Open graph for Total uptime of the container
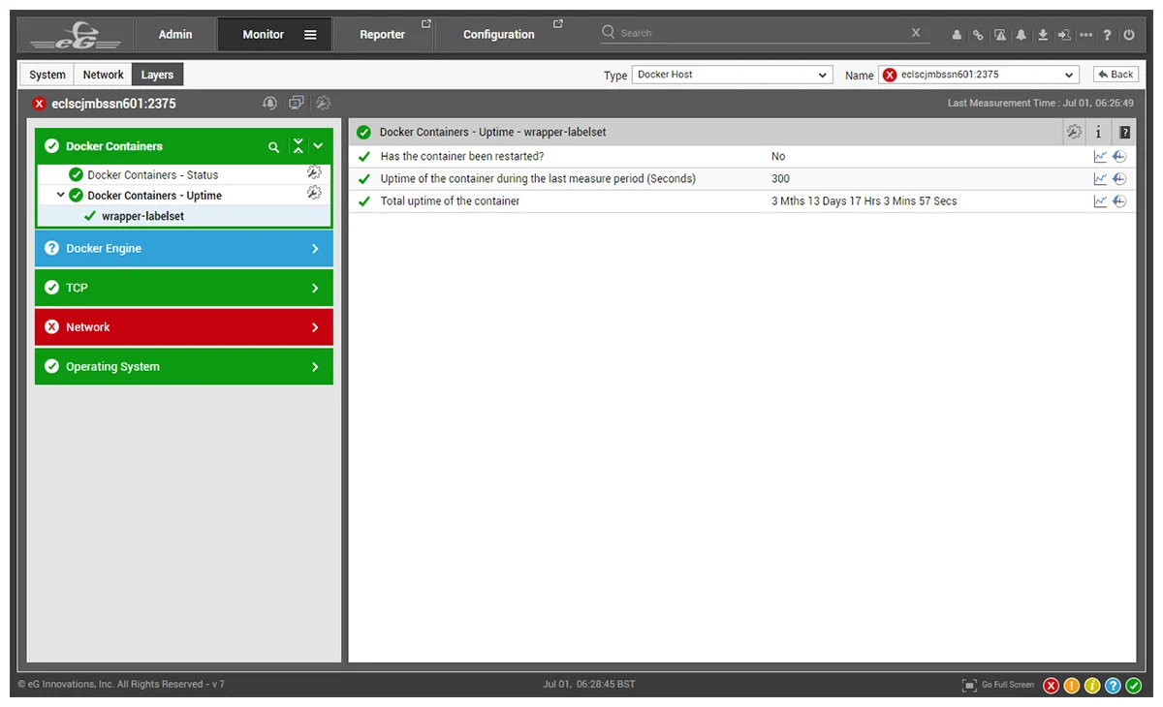This screenshot has width=1163, height=707. click(1100, 201)
